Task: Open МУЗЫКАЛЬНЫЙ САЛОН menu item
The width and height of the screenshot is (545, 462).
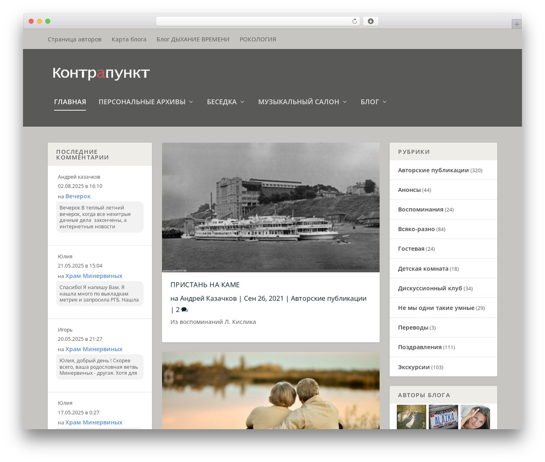Action: click(298, 102)
